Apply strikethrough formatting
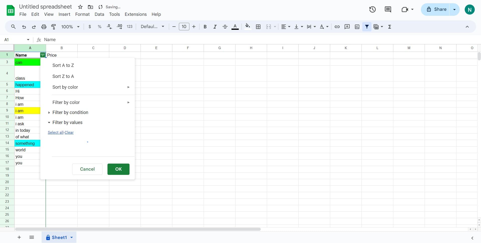 point(225,27)
